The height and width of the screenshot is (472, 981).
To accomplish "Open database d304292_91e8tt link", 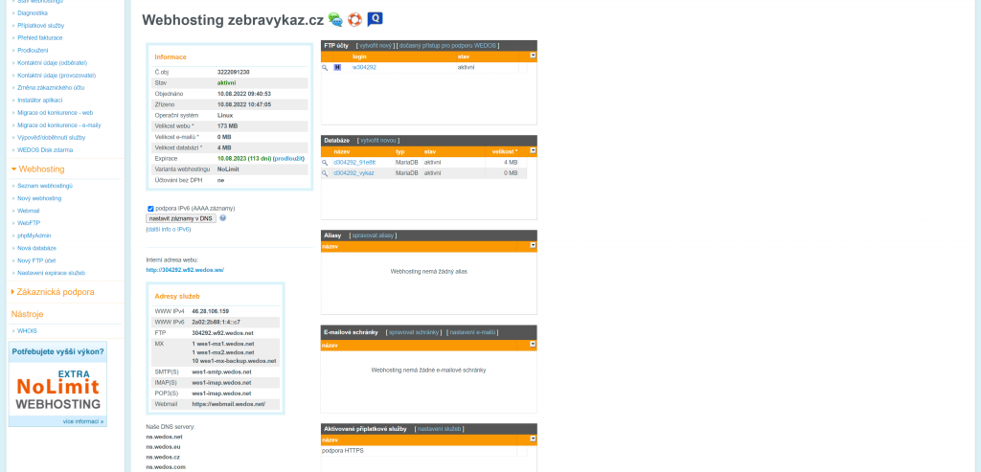I will click(x=354, y=163).
